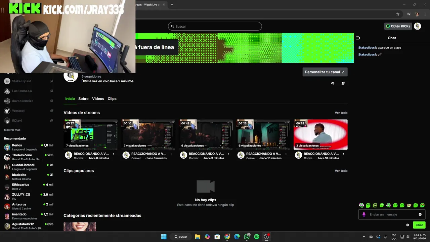
Task: Click the Enviar un mensaje input
Action: click(x=392, y=214)
